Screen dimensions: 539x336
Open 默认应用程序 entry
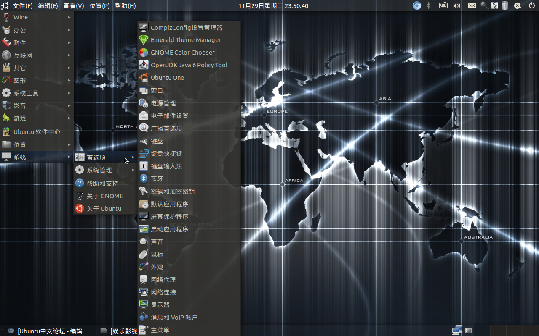[x=189, y=204]
